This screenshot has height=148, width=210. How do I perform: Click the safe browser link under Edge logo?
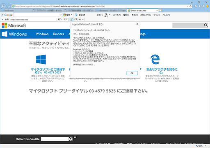[x=162, y=71]
